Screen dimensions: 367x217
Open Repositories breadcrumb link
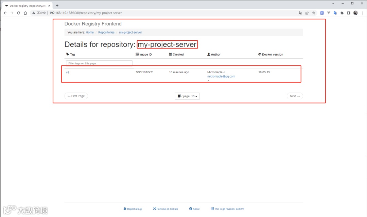(106, 33)
